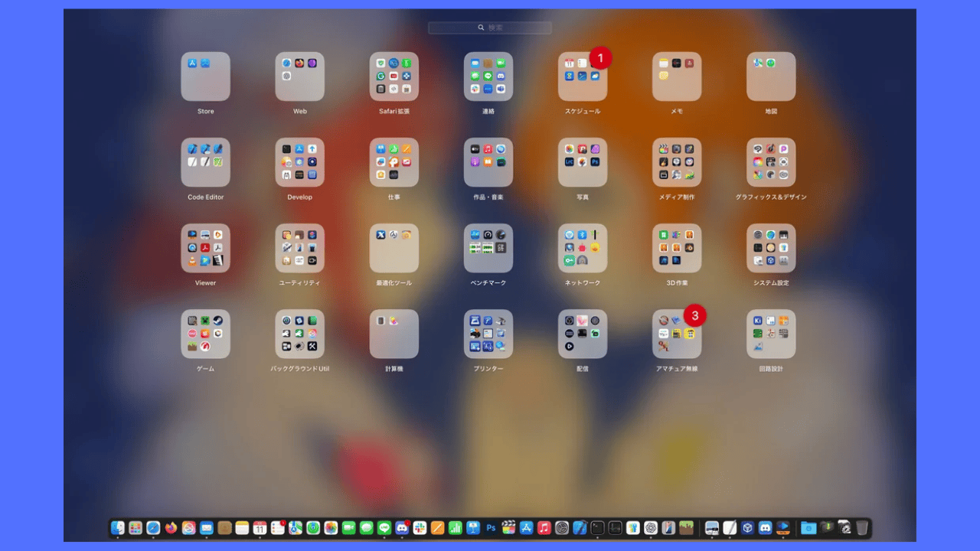Image resolution: width=980 pixels, height=551 pixels.
Task: Click the Launchpad search field
Action: pos(490,28)
